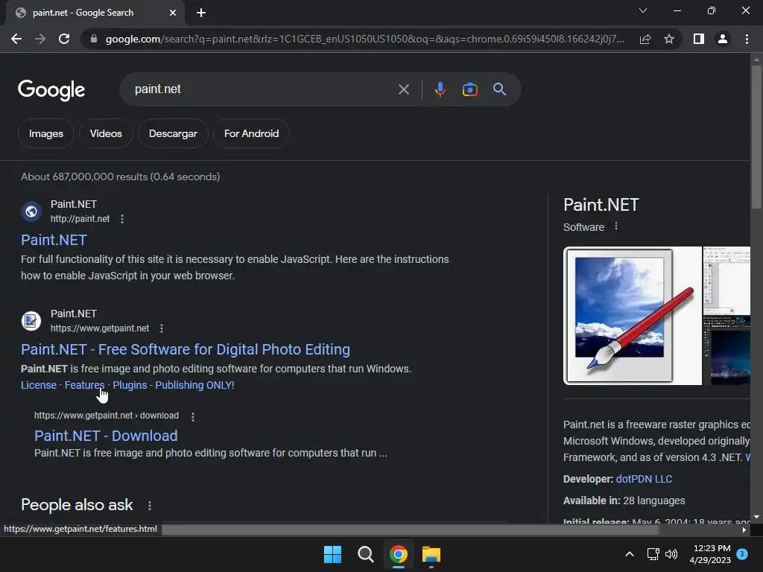Image resolution: width=763 pixels, height=572 pixels.
Task: Open Windows taskbar Search
Action: click(x=365, y=554)
